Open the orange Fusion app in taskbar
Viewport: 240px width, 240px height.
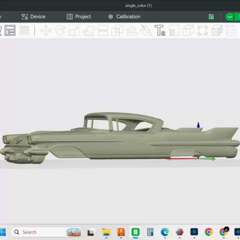click(121, 232)
